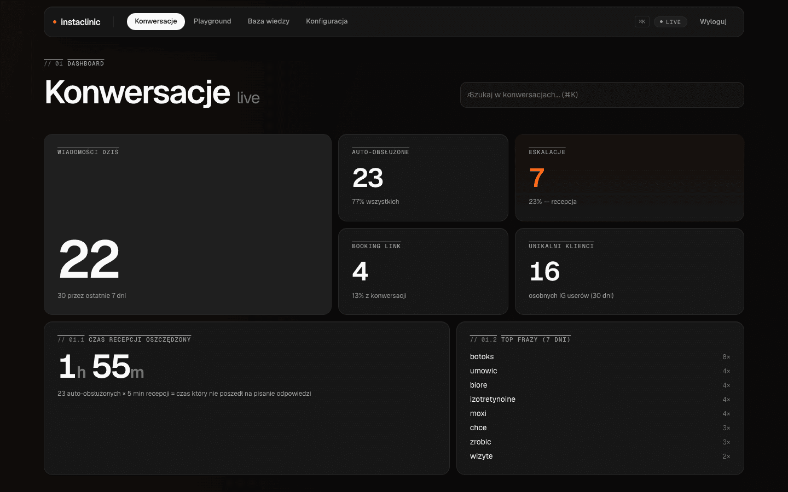Click '23% — recepcja' text
Screen dimensions: 788x492
[x=553, y=202]
